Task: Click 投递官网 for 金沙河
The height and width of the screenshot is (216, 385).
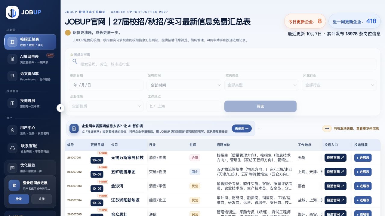Action: (x=335, y=186)
